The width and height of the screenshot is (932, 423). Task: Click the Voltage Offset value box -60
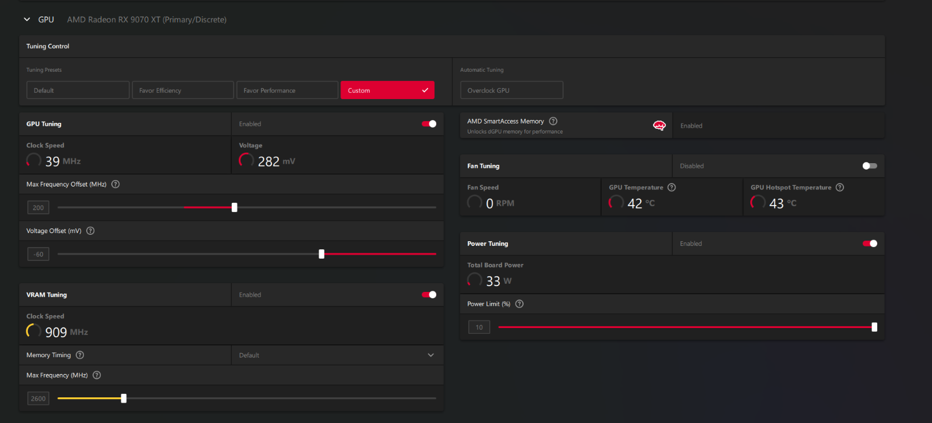[38, 254]
